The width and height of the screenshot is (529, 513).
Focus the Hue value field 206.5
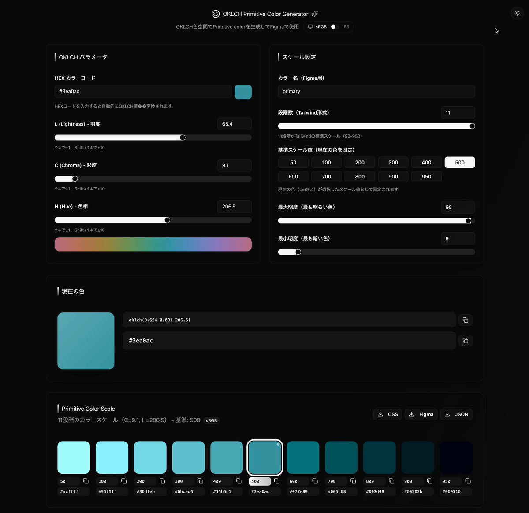pos(235,206)
